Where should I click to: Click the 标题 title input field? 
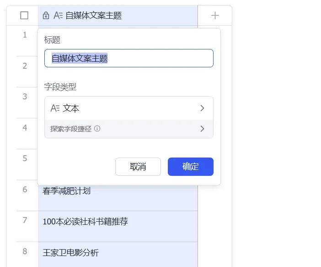(129, 58)
